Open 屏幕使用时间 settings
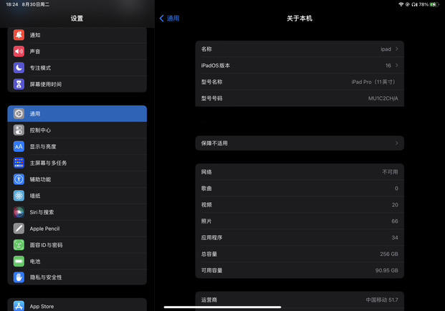 click(77, 85)
